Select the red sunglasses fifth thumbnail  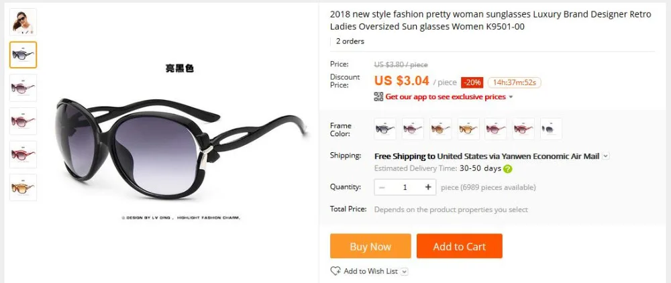point(23,154)
